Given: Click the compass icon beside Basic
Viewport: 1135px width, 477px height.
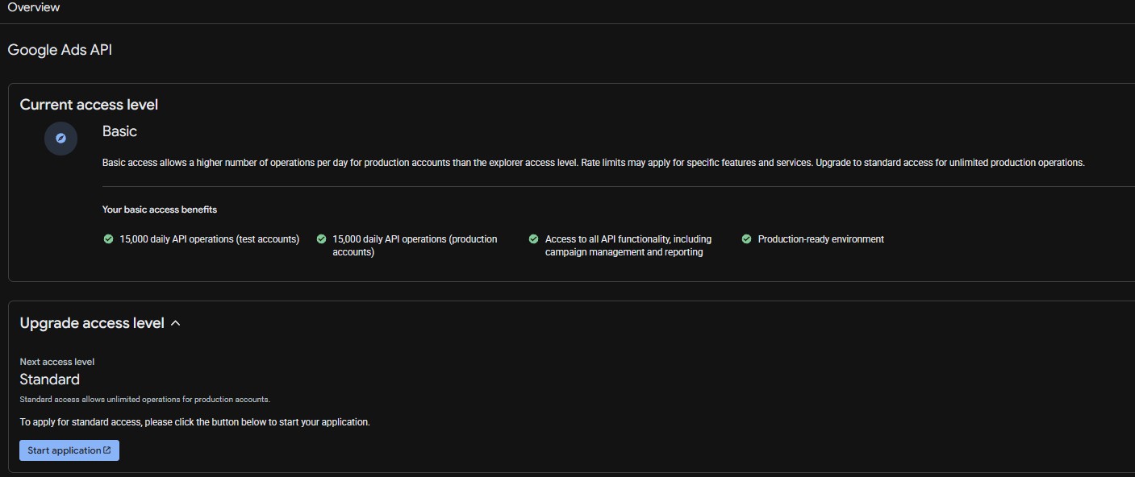Looking at the screenshot, I should [61, 139].
